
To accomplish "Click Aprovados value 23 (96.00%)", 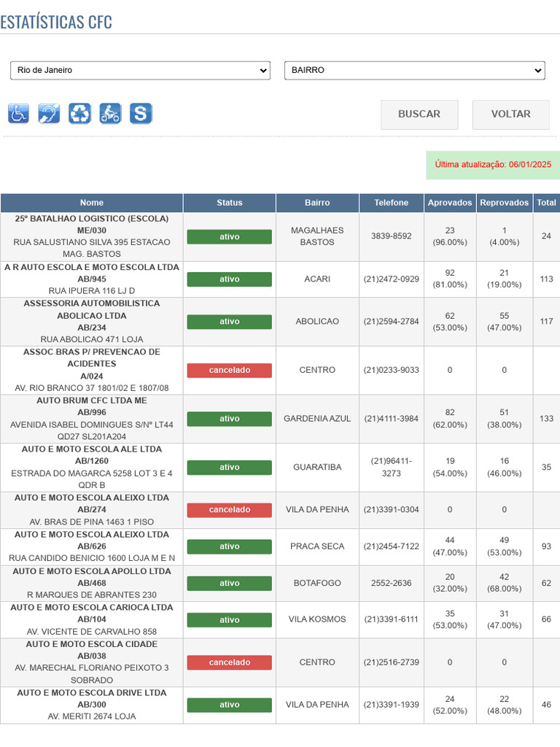I will click(x=450, y=236).
